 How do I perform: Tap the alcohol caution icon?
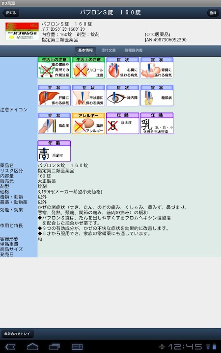(88, 68)
